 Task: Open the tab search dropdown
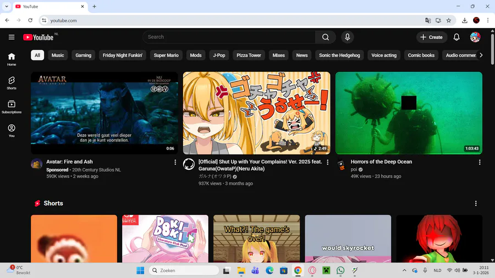point(6,6)
